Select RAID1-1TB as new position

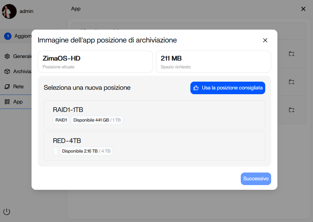154,115
